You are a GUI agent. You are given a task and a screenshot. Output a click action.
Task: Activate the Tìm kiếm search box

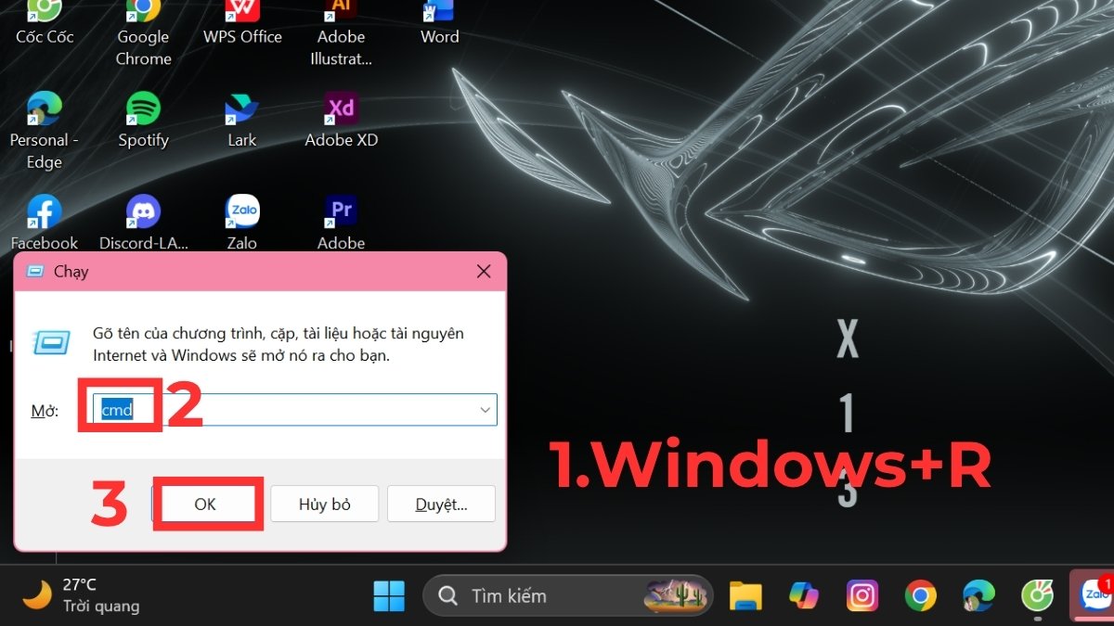pyautogui.click(x=557, y=596)
